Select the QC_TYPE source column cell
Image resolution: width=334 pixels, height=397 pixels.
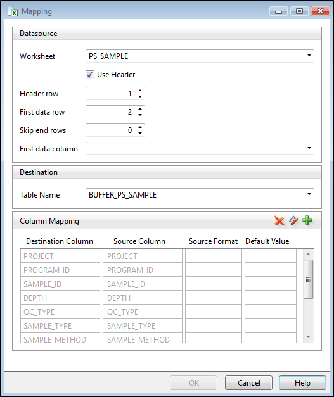(143, 312)
